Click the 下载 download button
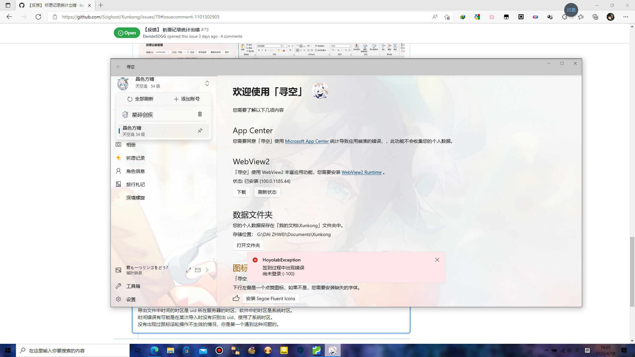 pyautogui.click(x=241, y=192)
